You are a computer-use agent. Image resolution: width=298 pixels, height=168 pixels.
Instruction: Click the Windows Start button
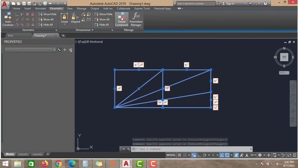tap(5, 163)
